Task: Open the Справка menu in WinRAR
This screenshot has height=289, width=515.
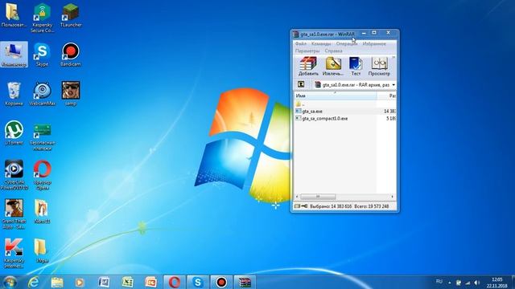Action: (333, 51)
